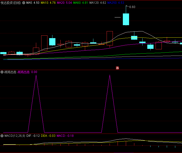Click the DIF: -0.12 value

coord(33,136)
